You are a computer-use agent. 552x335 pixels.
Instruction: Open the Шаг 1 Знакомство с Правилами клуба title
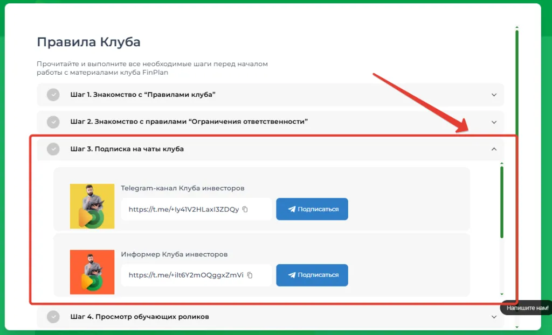click(x=143, y=95)
